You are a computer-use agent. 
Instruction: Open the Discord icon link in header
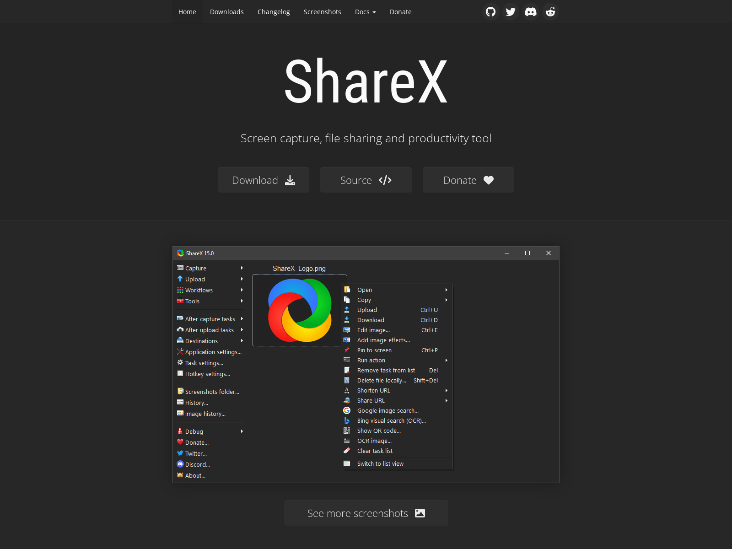[531, 12]
